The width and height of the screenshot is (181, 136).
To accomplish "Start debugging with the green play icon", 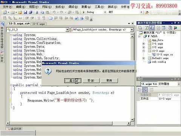I will (84, 12).
